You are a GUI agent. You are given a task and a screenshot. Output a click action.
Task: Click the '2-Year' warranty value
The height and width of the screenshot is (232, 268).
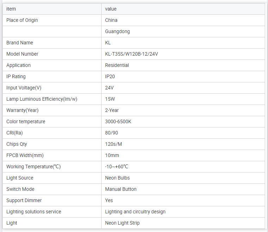(112, 110)
